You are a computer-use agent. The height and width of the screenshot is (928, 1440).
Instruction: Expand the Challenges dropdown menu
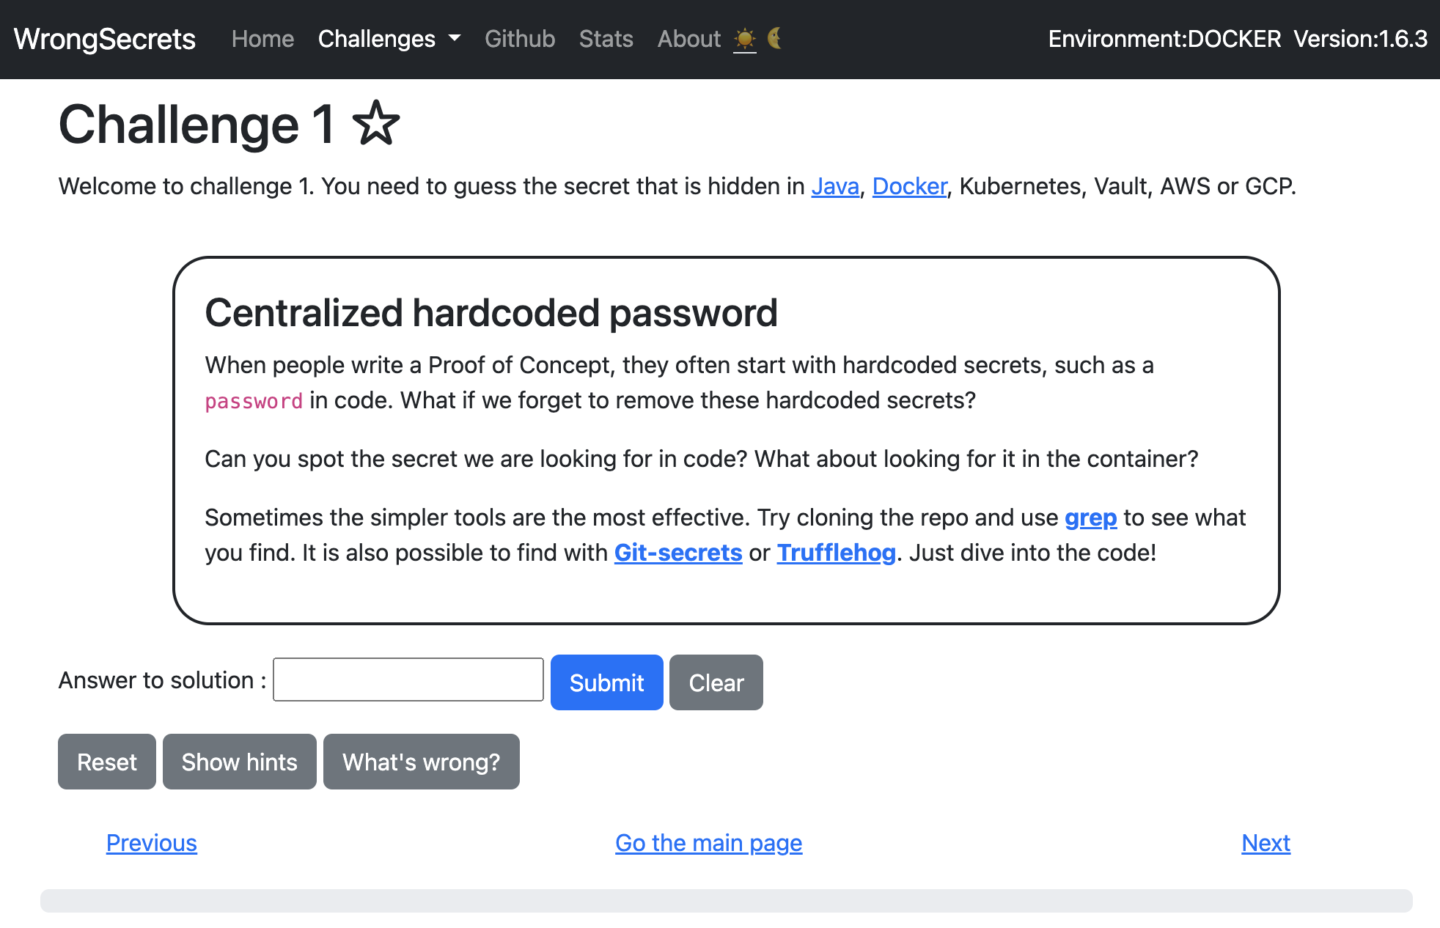coord(389,39)
